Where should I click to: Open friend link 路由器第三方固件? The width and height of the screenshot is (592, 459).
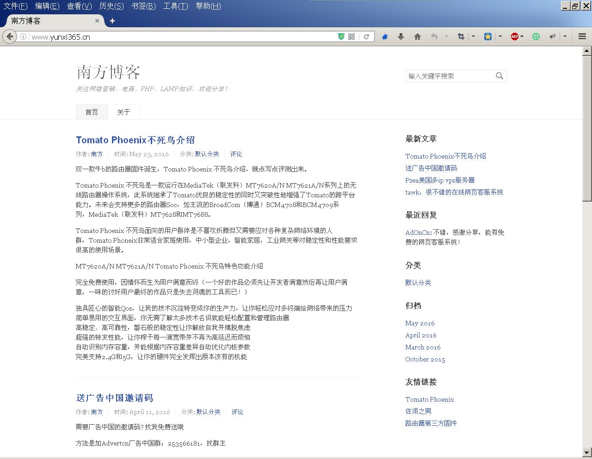[431, 423]
